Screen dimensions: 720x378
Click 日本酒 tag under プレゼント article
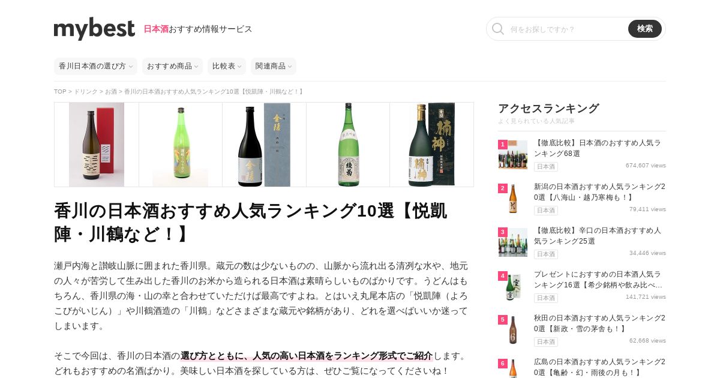point(546,298)
